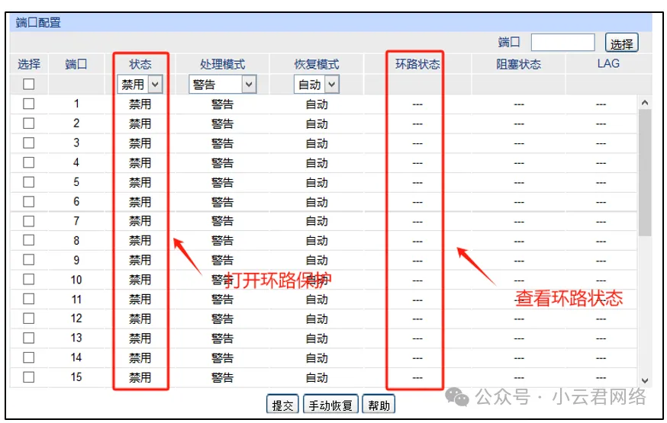Open 帮助 button at the bottom
Viewport: 667px width, 423px height.
tap(379, 405)
